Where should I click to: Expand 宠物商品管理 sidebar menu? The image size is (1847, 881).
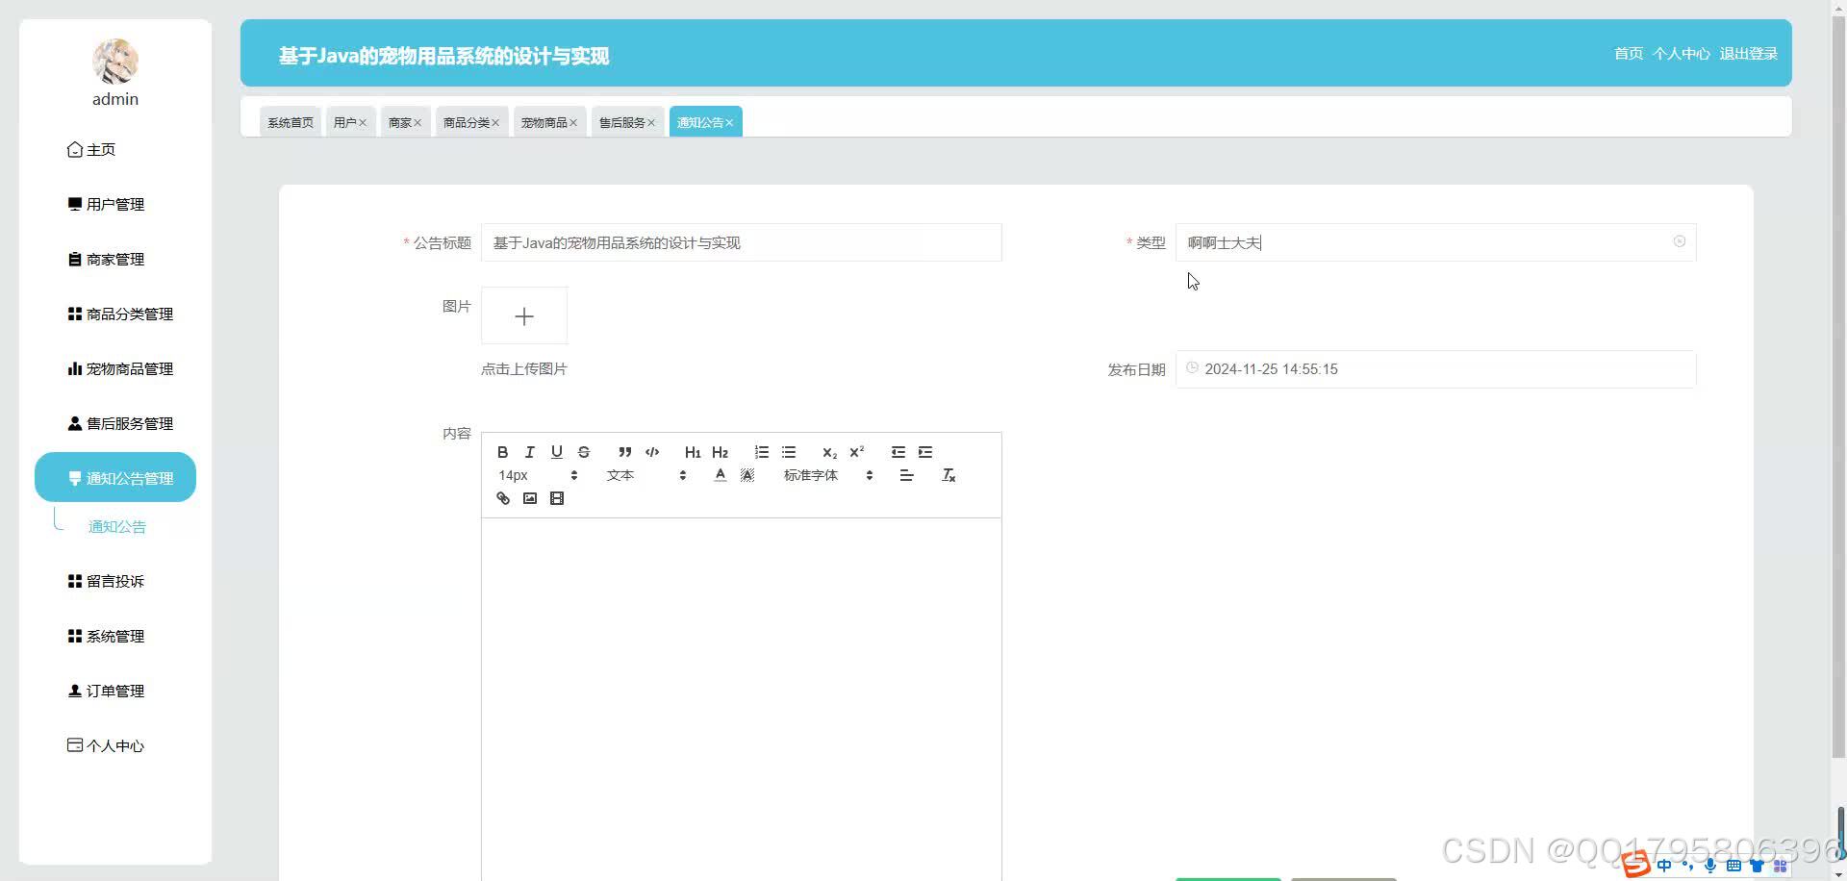(115, 368)
